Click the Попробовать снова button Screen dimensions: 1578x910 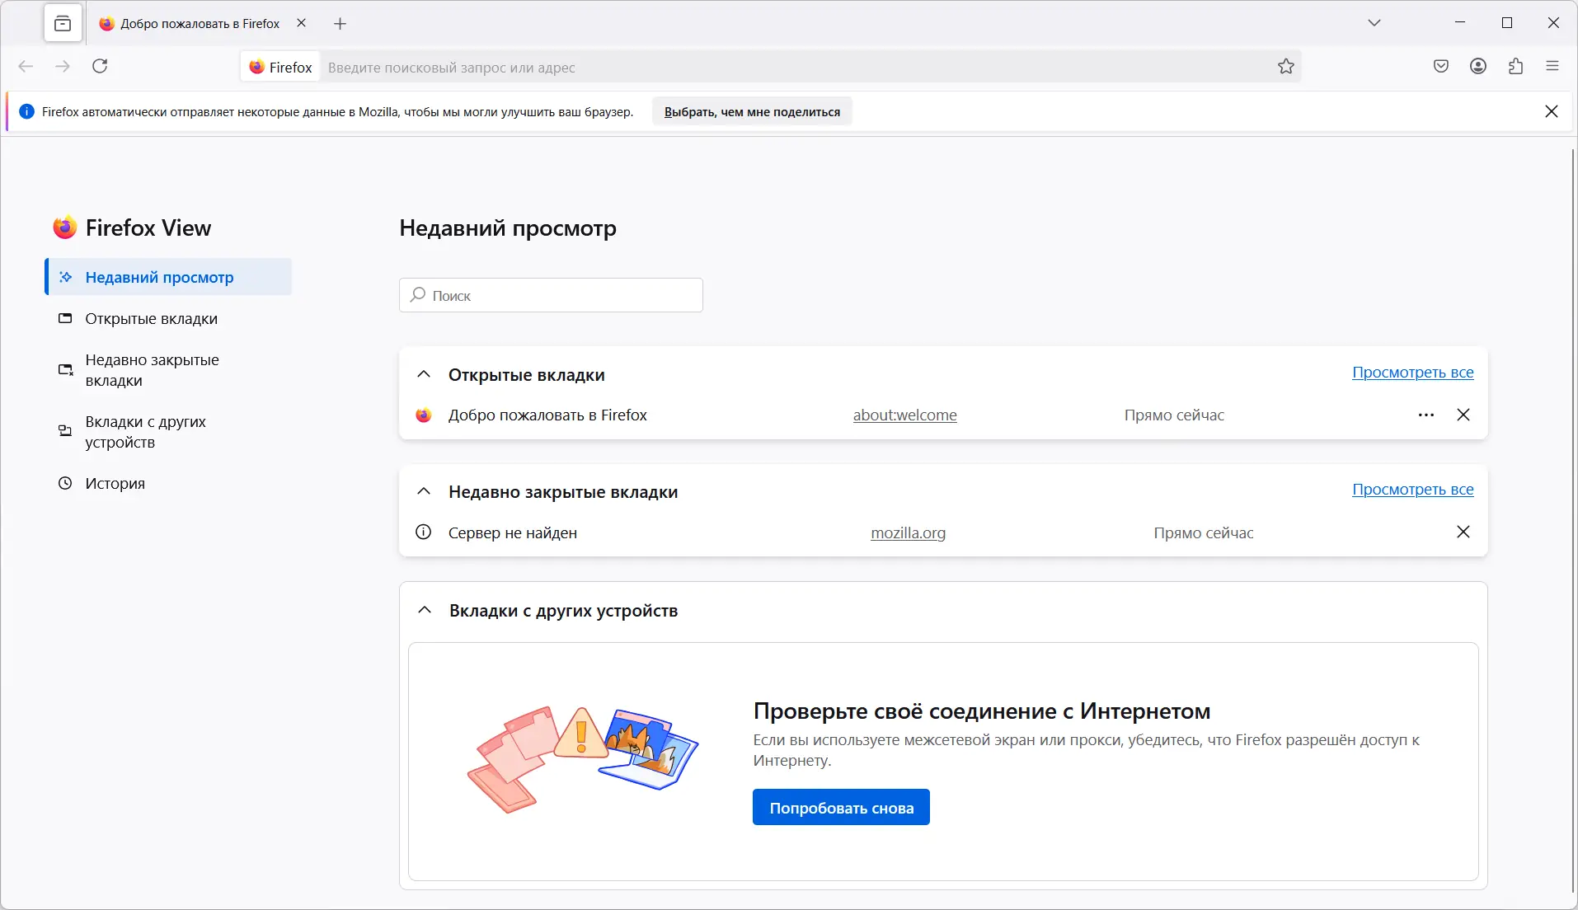(841, 808)
